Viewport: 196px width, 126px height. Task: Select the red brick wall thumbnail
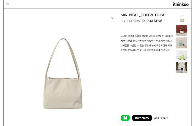[182, 30]
